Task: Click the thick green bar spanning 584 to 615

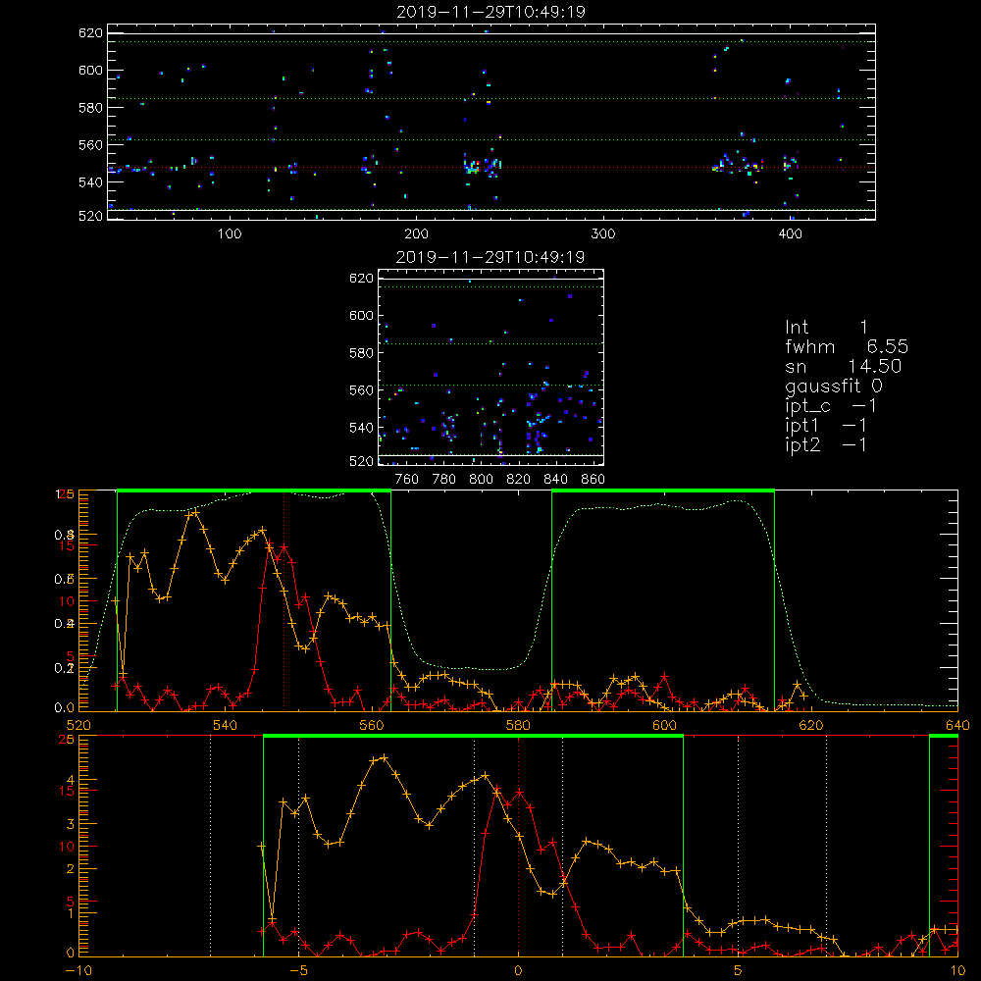Action: 663,491
